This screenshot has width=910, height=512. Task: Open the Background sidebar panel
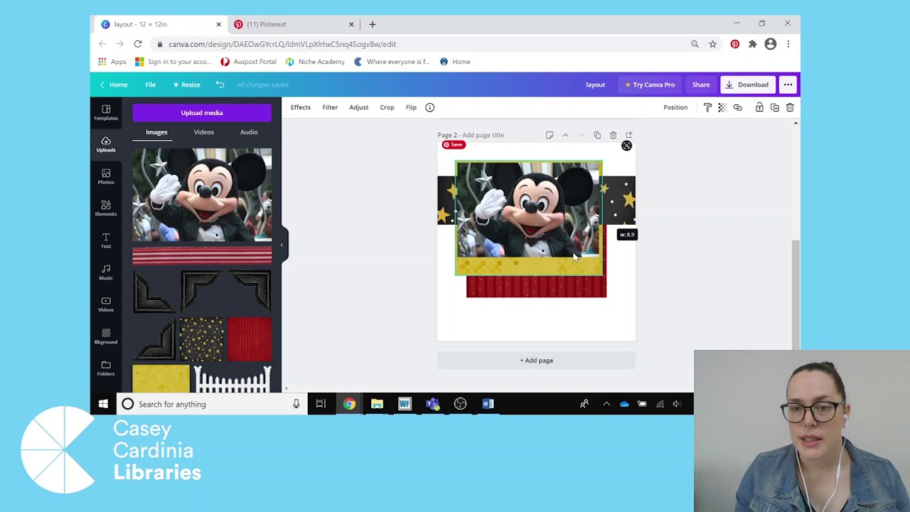tap(106, 336)
